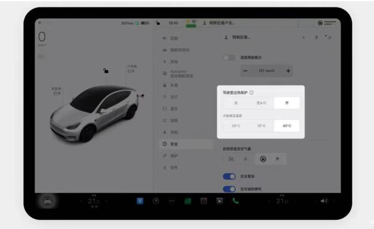Open the Bluetooth app in bottom dock
Viewport: 374px width, 229px height.
pos(139,201)
